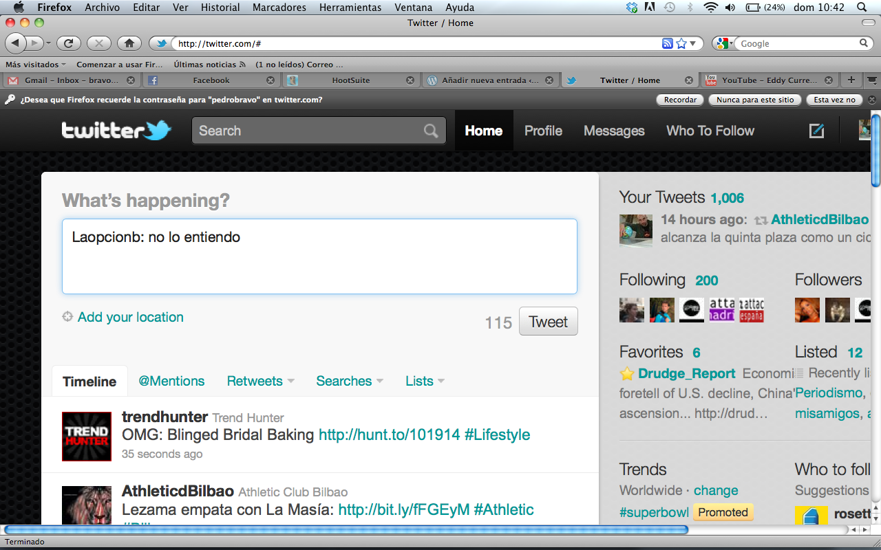Click the Firefox home button

pos(129,43)
